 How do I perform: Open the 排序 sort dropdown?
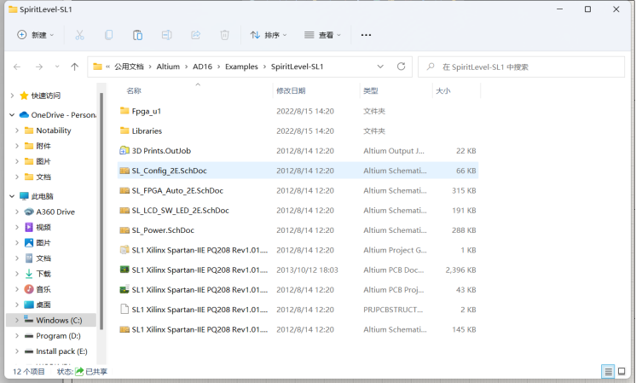[x=269, y=35]
